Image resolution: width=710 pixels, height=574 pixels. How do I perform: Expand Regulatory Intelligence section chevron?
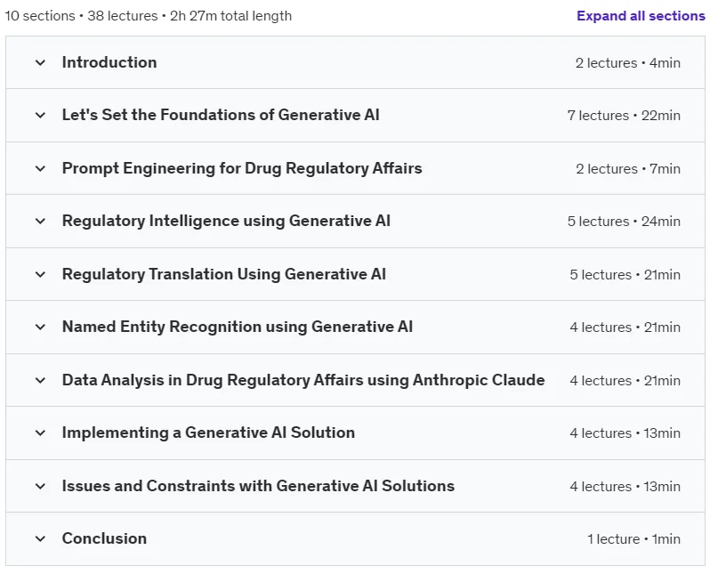coord(40,221)
